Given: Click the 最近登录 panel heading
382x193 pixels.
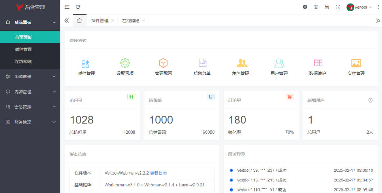Looking at the screenshot, I should coord(237,154).
